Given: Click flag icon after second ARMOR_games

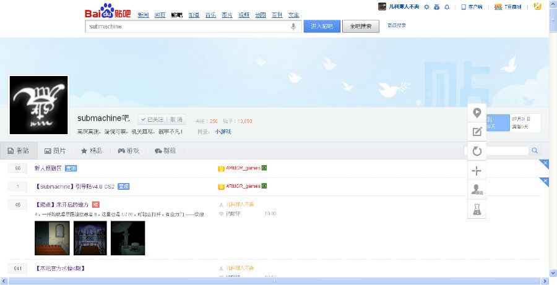Looking at the screenshot, I should [264, 186].
